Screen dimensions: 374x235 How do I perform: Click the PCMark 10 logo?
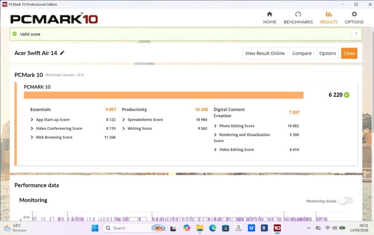click(x=54, y=19)
